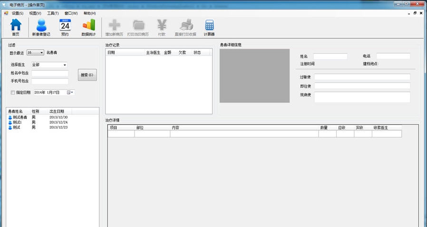
Task: Click the 数量 column header
Action: [327, 127]
